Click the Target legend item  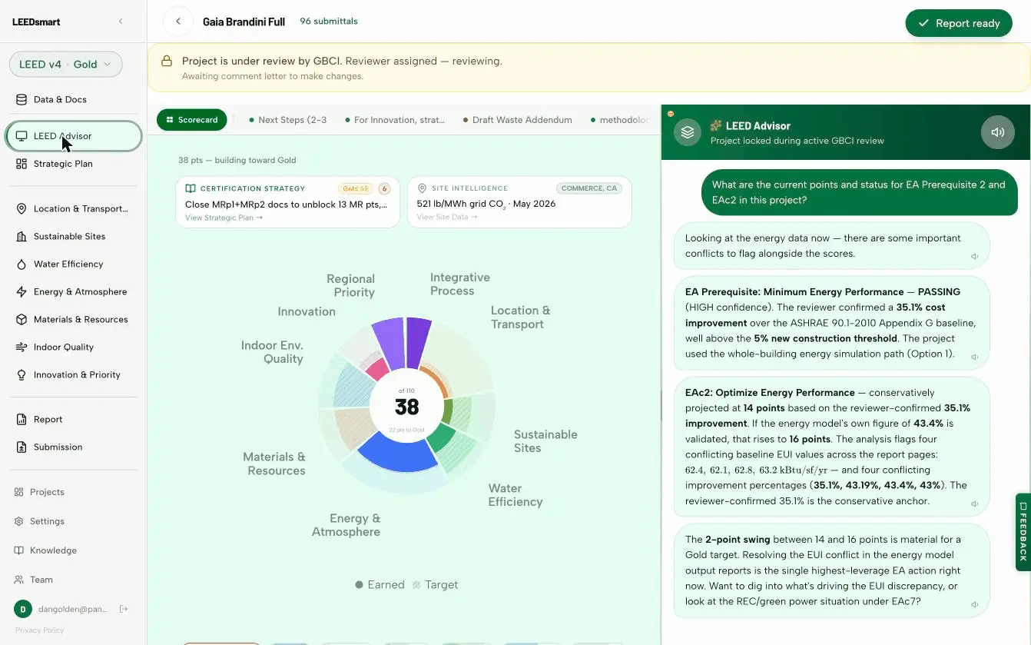436,585
